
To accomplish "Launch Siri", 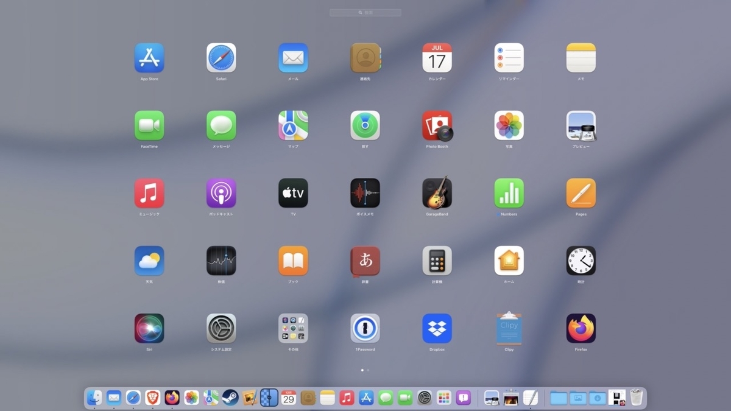I will tap(149, 328).
